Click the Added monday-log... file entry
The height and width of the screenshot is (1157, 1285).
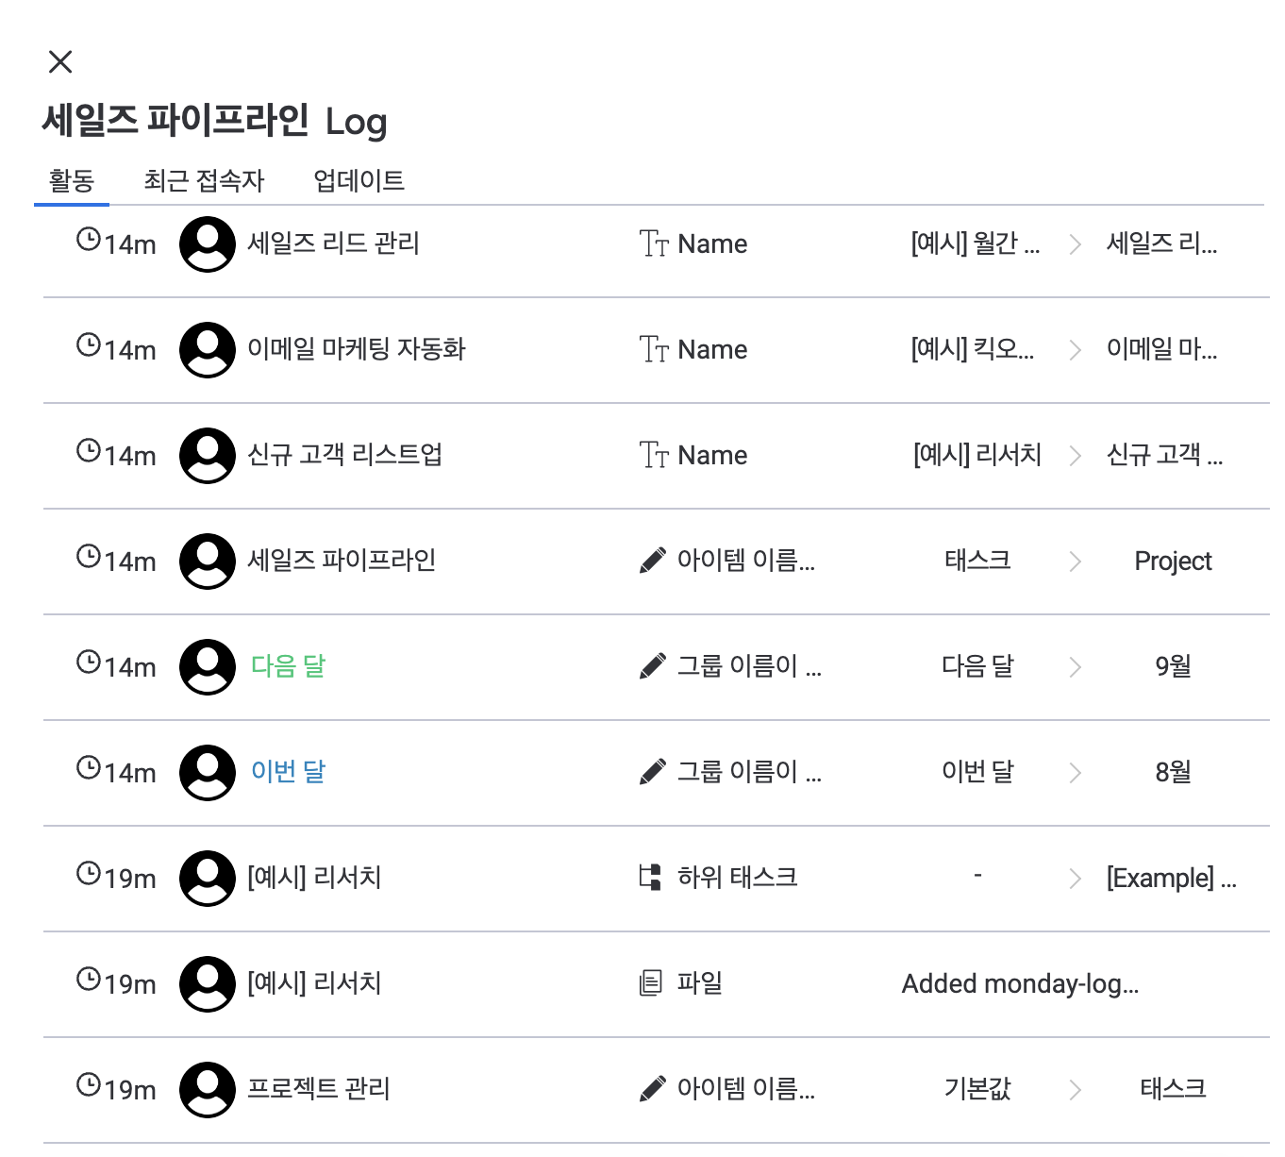click(x=1020, y=984)
